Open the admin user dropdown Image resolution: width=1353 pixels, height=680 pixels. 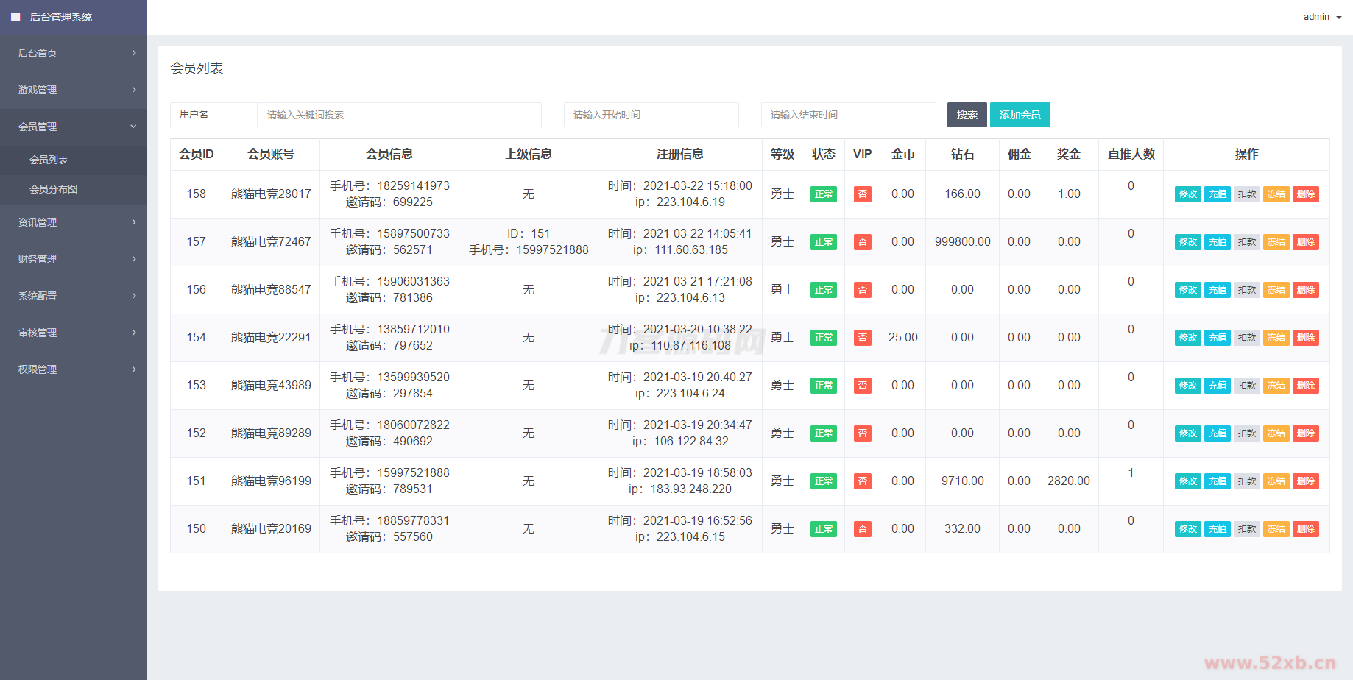click(1322, 17)
